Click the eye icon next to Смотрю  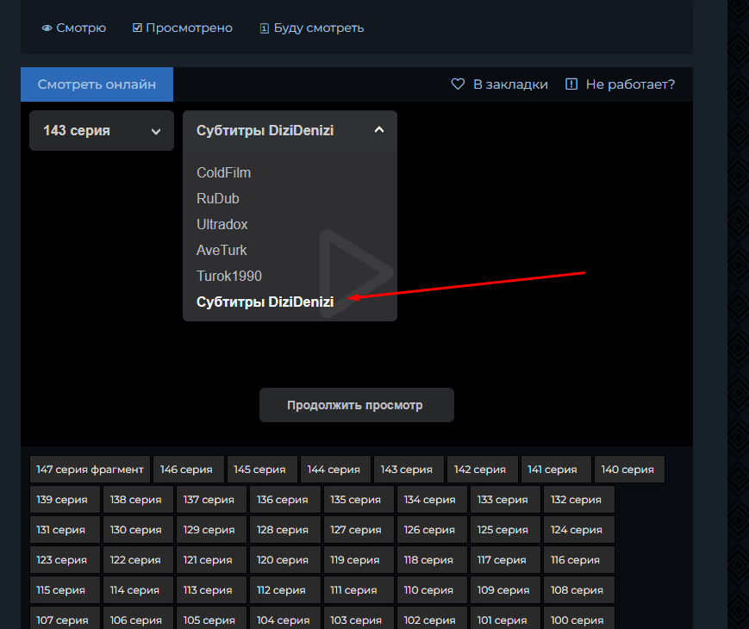[x=47, y=28]
